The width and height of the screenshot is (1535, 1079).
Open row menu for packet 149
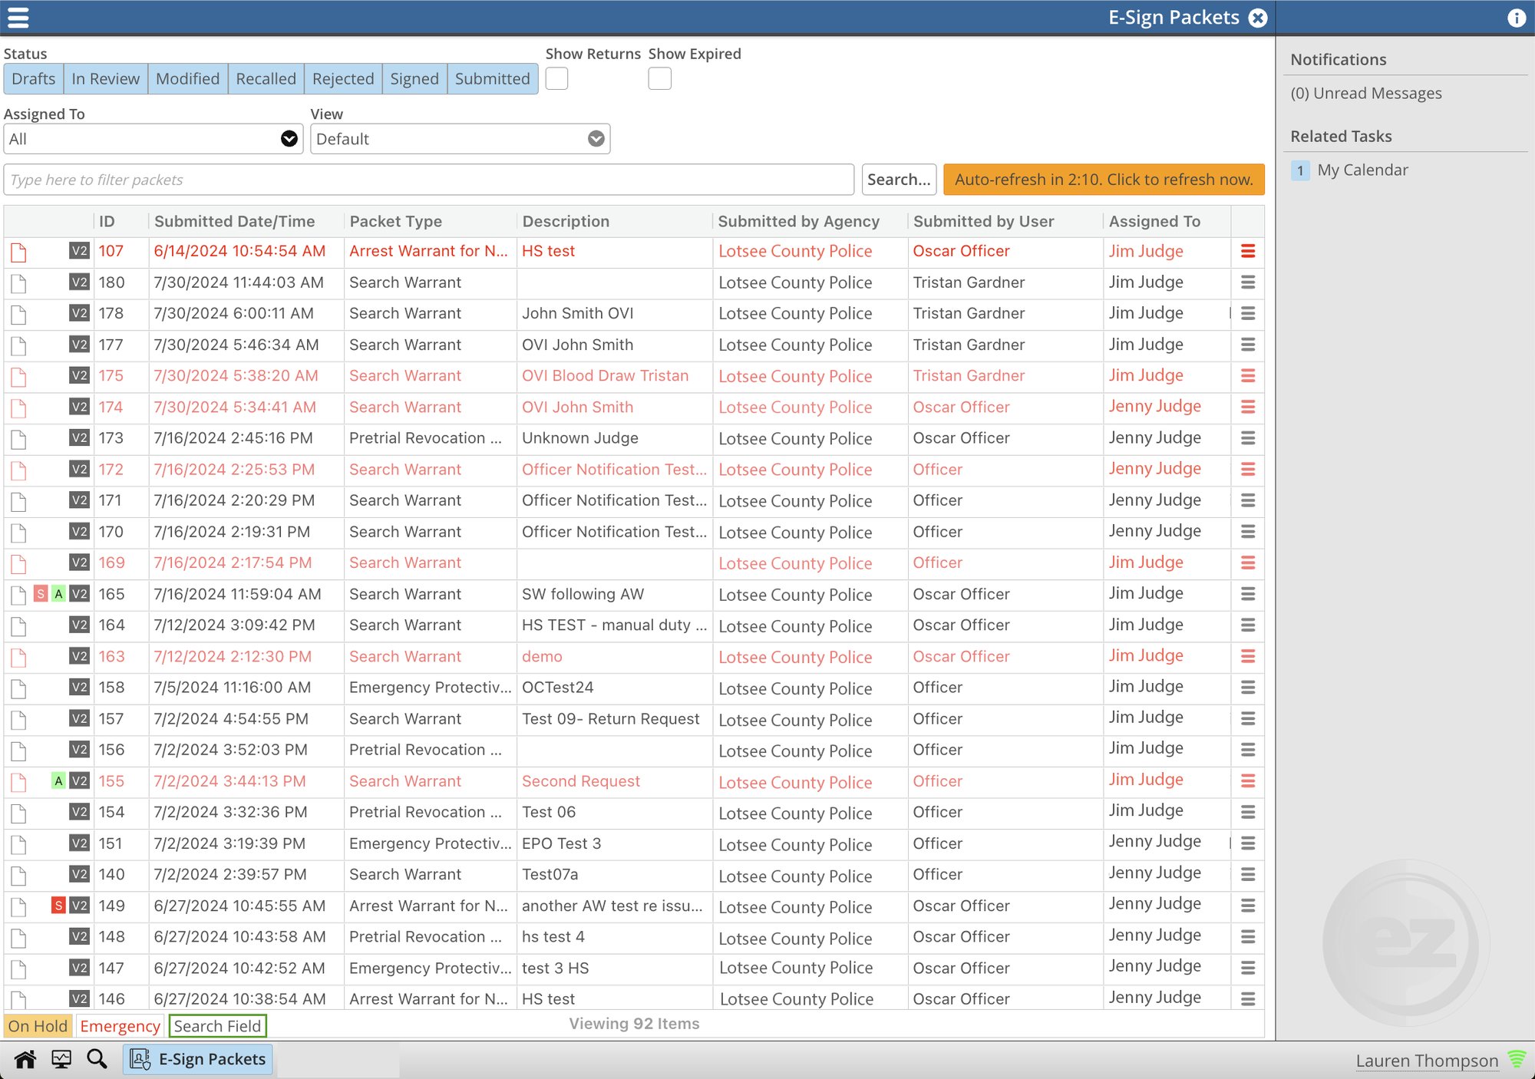coord(1248,906)
